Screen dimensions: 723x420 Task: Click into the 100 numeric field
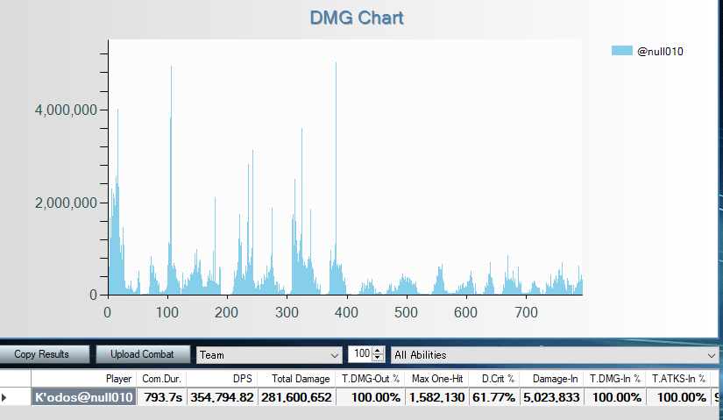[x=360, y=355]
